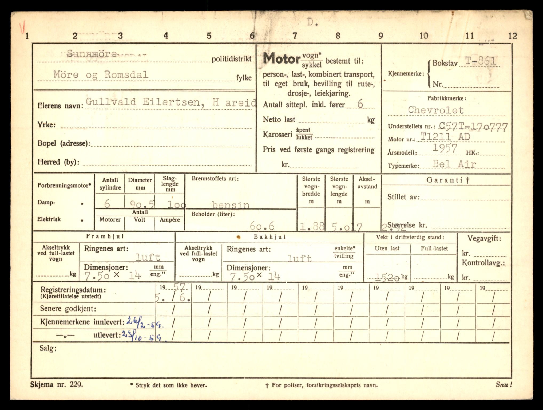Click the 'enkelte/tvilling' option text
Screen dimensions: 543x410
point(345,252)
